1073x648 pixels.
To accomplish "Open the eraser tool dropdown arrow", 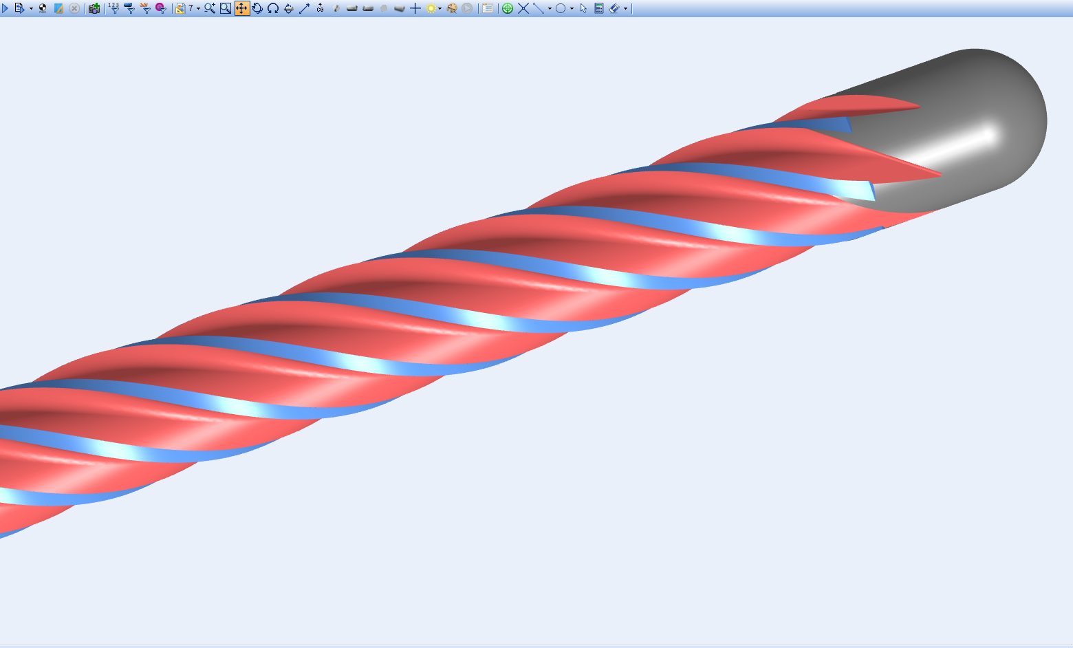I will click(625, 9).
